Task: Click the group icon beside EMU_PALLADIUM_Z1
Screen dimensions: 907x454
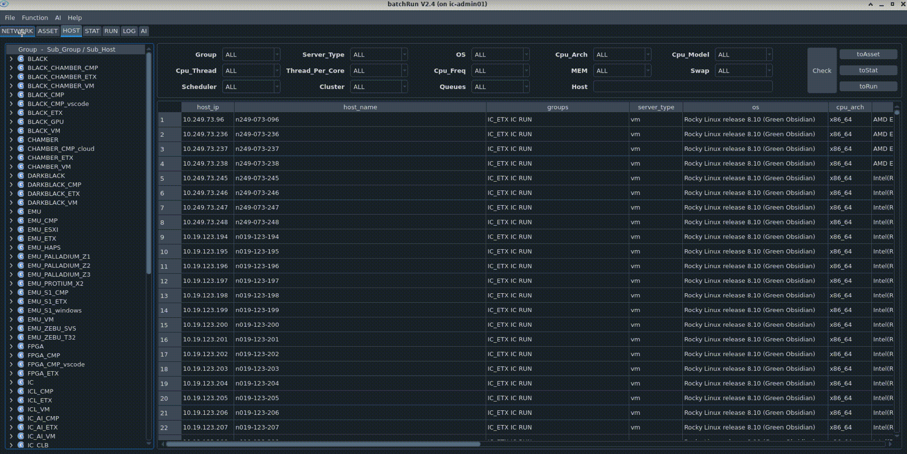Action: (x=21, y=256)
